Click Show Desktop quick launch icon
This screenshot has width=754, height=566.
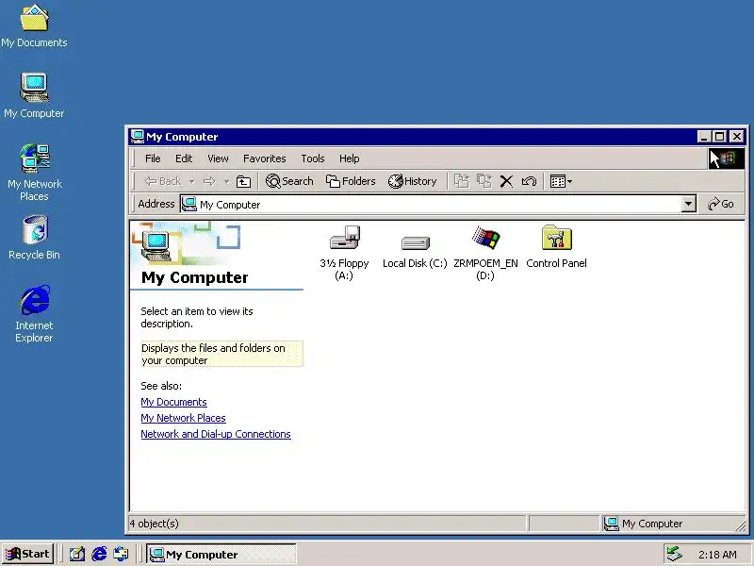click(77, 555)
